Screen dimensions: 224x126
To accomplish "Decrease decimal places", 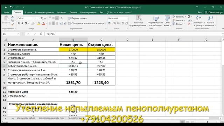I will (127, 23).
